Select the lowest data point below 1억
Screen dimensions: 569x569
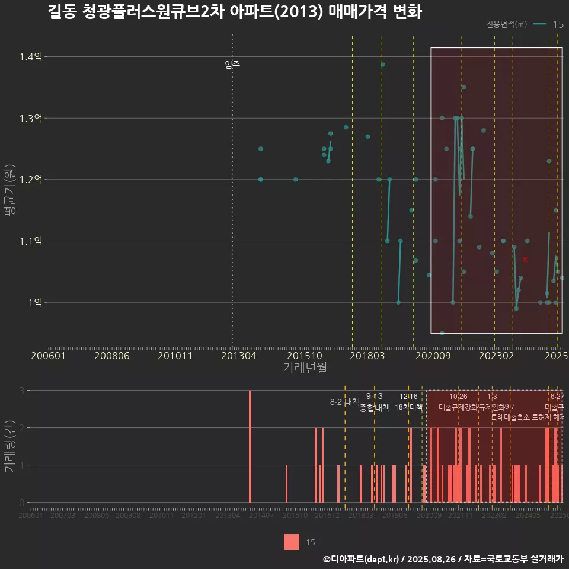442,333
